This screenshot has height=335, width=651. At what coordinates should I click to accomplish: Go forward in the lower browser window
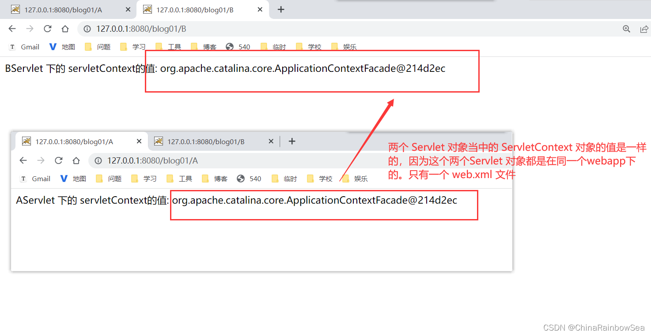[41, 160]
